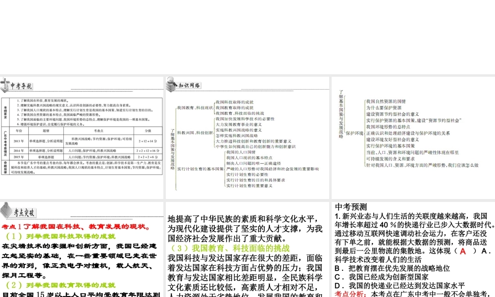Image resolution: width=495 pixels, height=297 pixels.
Task: Click the 我国教育、科技现状 branch node
Action: coord(195,107)
